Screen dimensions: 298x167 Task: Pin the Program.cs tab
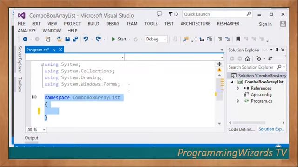pyautogui.click(x=54, y=50)
